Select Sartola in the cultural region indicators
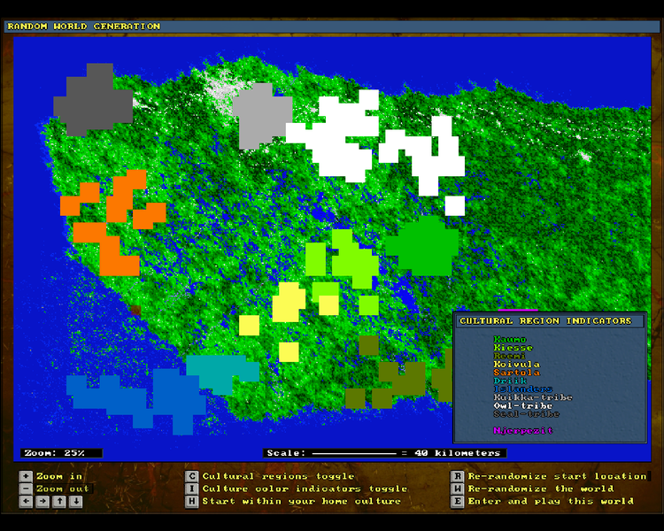The width and height of the screenshot is (664, 531). pyautogui.click(x=515, y=373)
